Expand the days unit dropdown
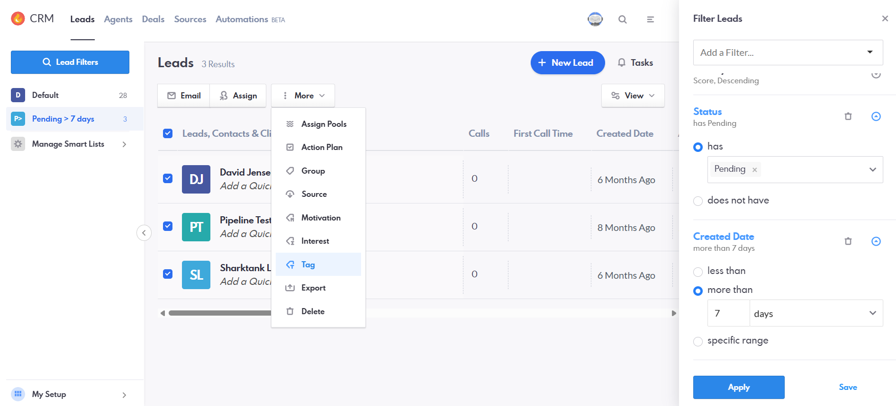 pos(815,313)
